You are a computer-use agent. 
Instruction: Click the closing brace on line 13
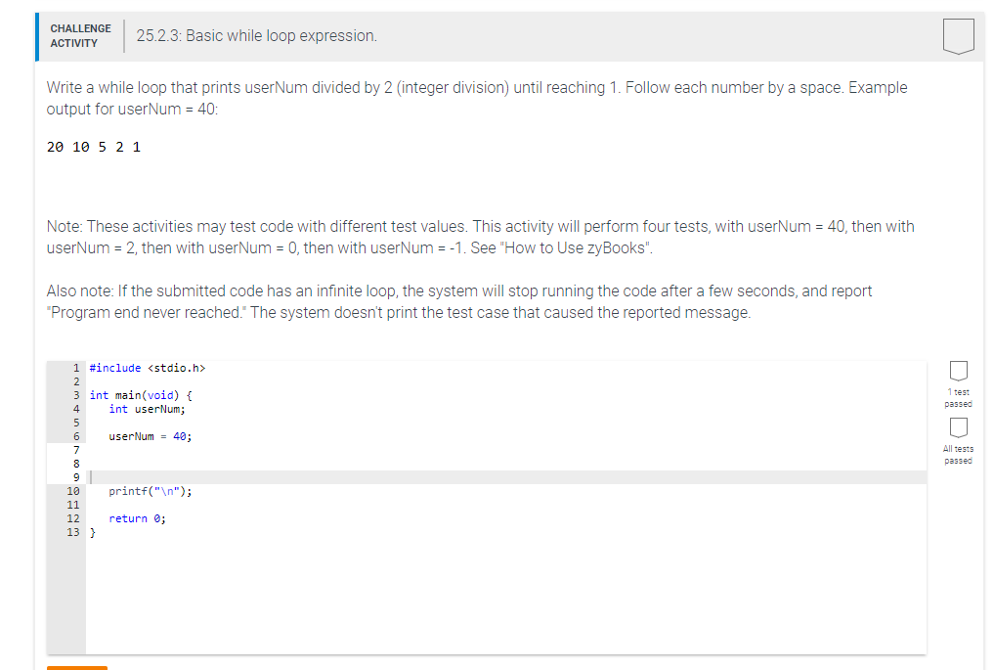[91, 531]
